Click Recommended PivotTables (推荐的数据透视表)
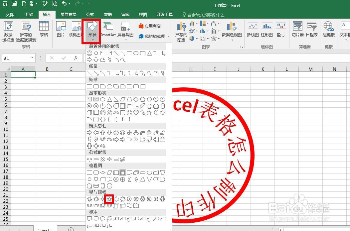Screen dimensions: 350x231 (x=26, y=32)
